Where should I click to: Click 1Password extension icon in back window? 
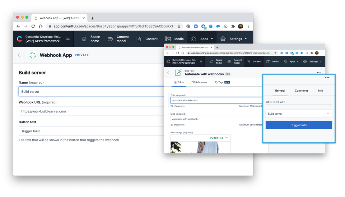click(x=188, y=26)
